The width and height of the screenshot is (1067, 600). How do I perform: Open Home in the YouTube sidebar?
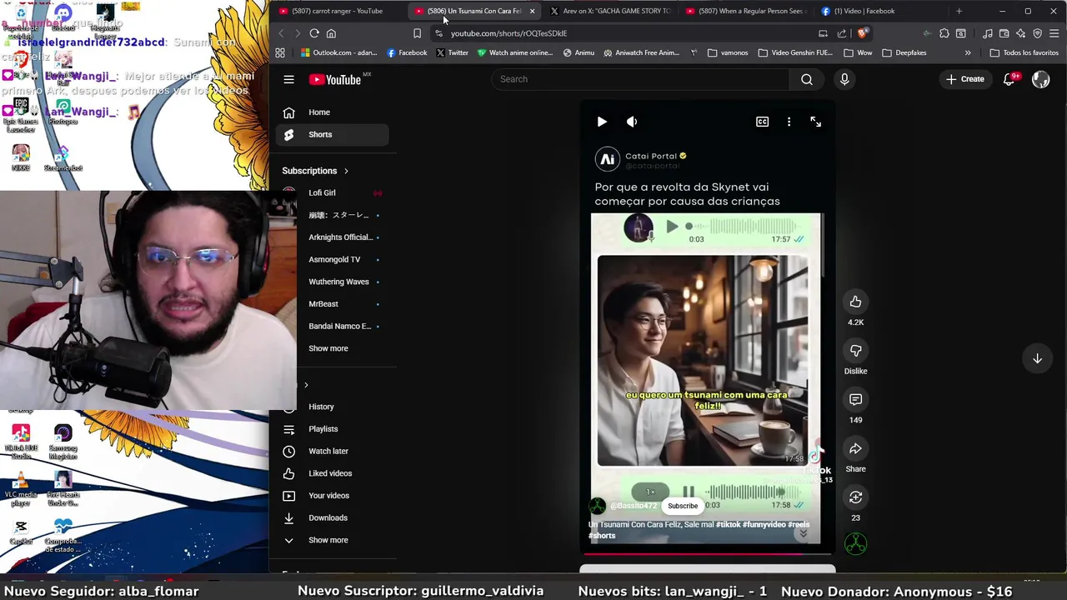click(332, 112)
